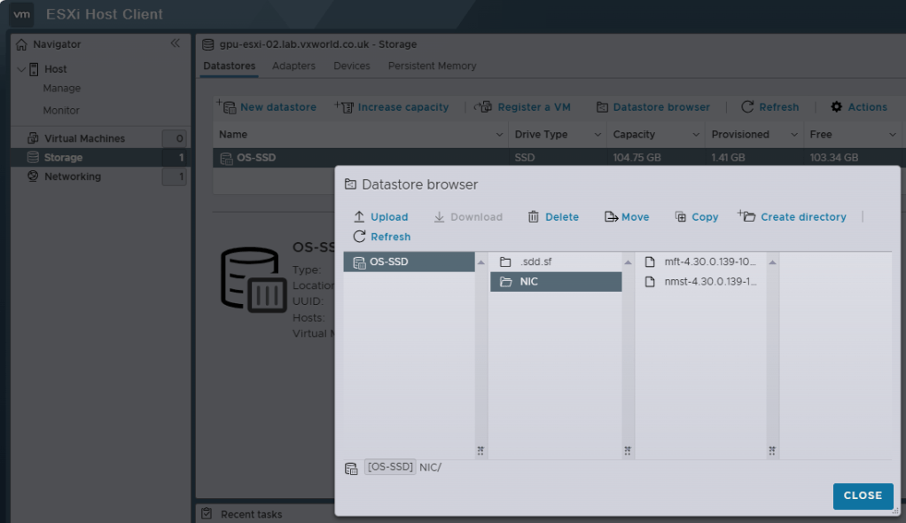Image resolution: width=906 pixels, height=523 pixels.
Task: Open the Name column dropdown arrow
Action: coord(499,135)
